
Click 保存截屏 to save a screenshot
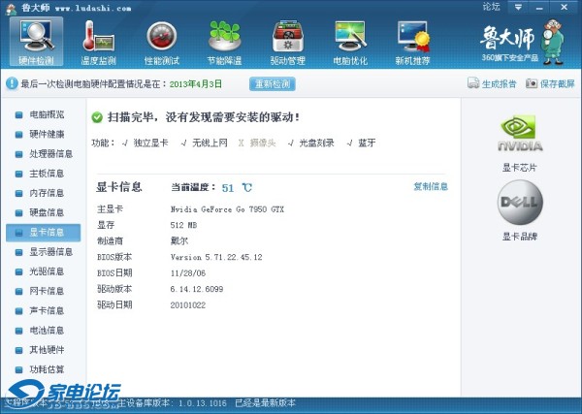549,84
